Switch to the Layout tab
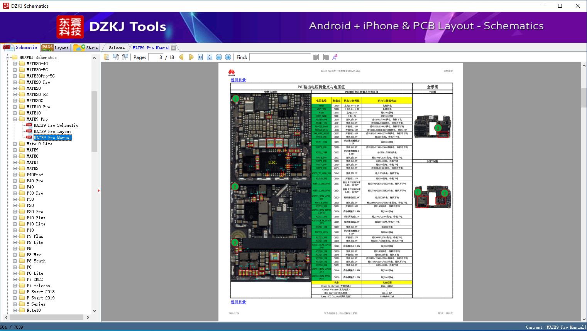Image resolution: width=587 pixels, height=331 pixels. (x=56, y=48)
